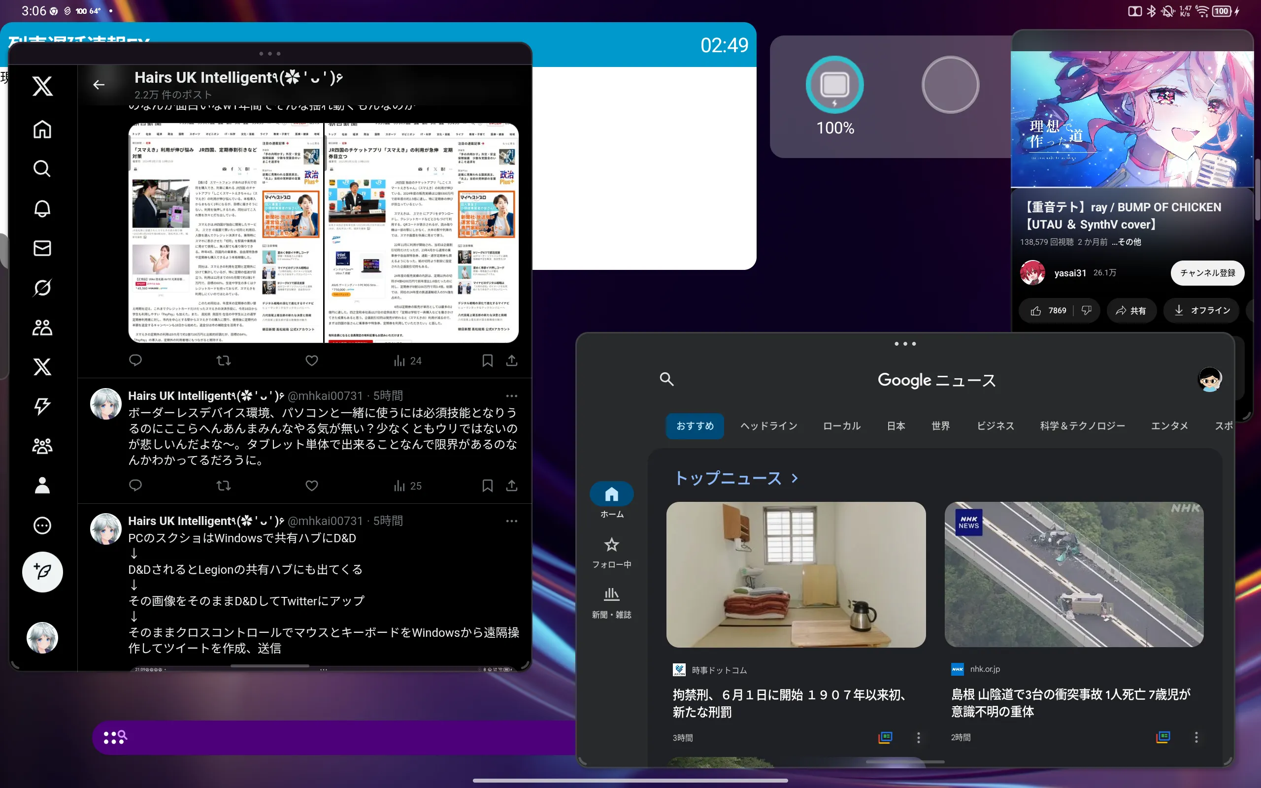Select ビジネス tab

(x=995, y=427)
